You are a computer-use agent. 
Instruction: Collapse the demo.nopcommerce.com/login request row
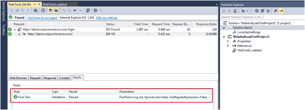(15, 30)
